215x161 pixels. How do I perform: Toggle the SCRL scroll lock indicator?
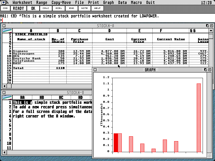pos(59,8)
